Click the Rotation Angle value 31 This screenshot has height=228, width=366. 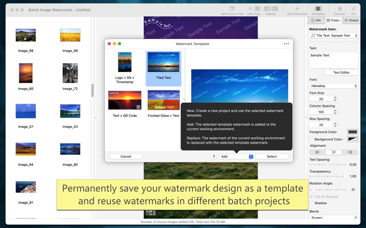[353, 190]
